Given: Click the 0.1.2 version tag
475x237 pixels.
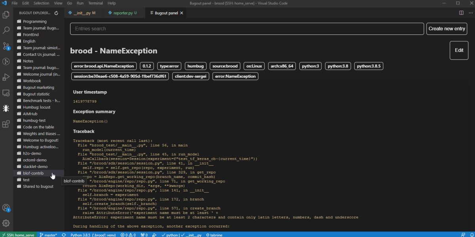Looking at the screenshot, I should pos(147,66).
